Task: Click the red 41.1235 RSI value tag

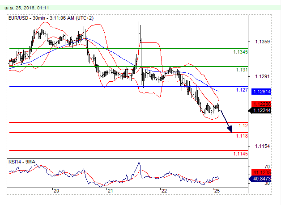Action: click(x=261, y=172)
